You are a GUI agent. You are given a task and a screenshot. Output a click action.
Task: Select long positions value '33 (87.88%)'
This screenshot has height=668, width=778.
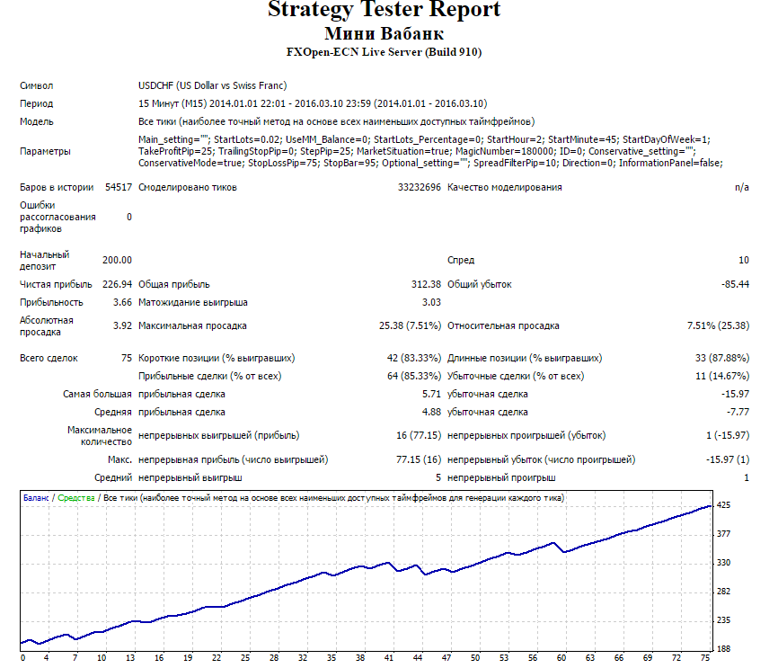click(x=722, y=358)
